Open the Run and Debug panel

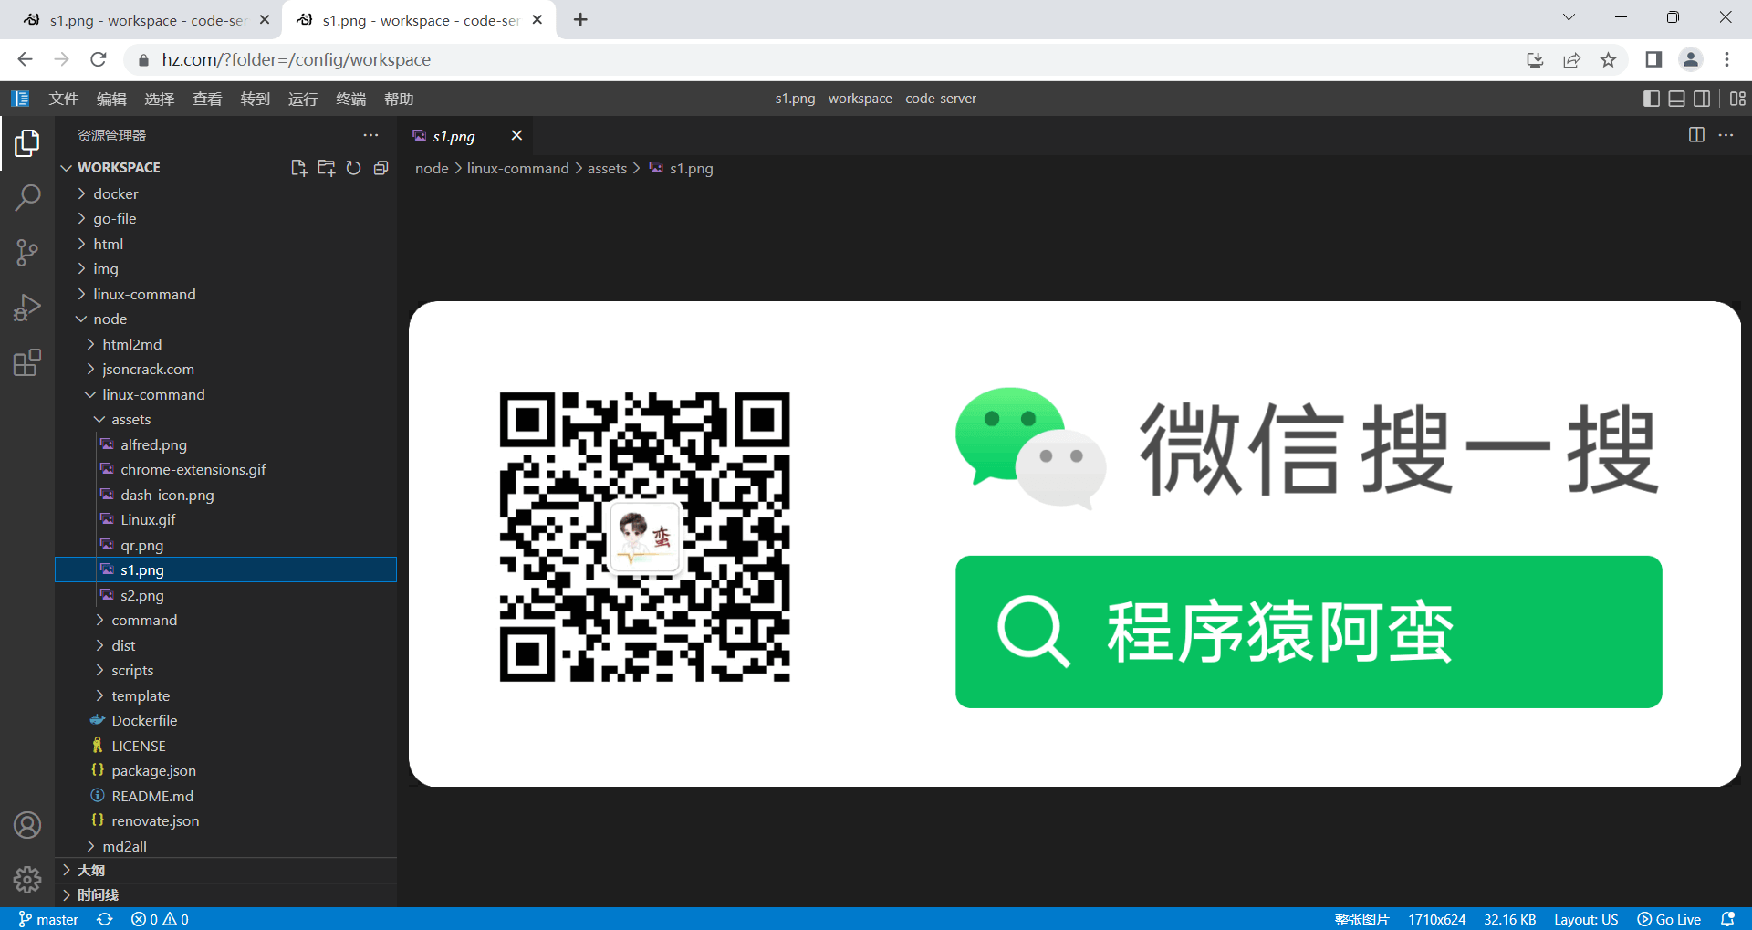[27, 308]
